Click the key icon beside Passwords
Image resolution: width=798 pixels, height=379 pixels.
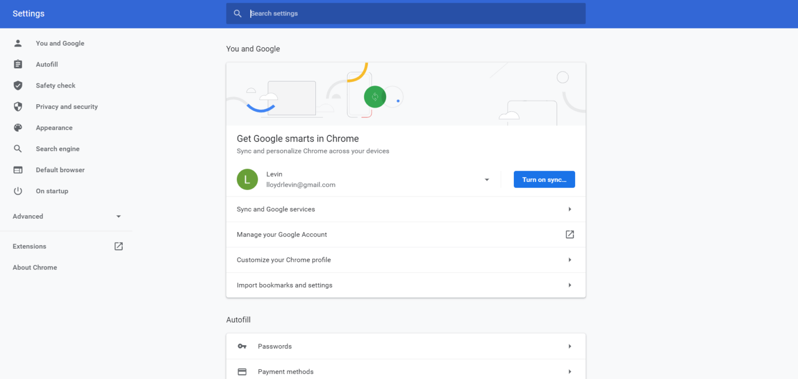pyautogui.click(x=242, y=346)
